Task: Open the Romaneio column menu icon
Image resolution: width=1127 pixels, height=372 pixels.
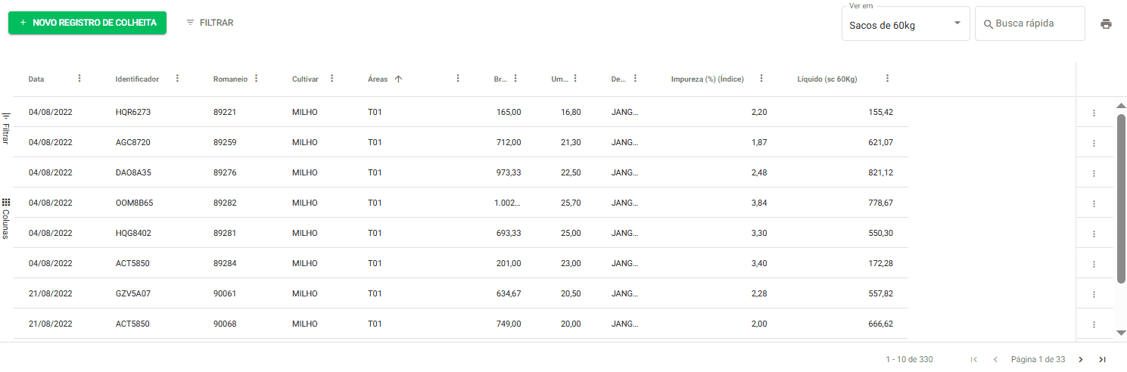Action: 256,79
